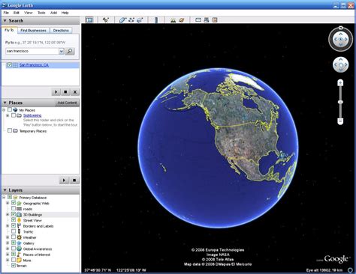Screen dimensions: 356x274
Task: Click the View in Google Maps icon
Action: 215,20
